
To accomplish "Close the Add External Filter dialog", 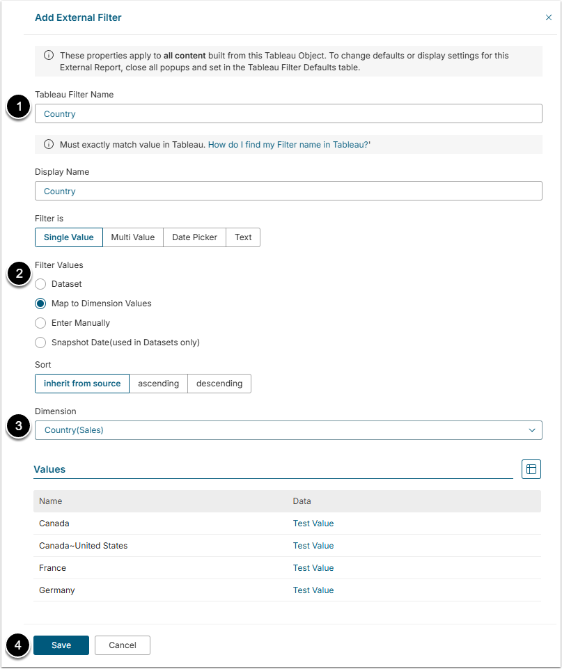I will tap(548, 17).
